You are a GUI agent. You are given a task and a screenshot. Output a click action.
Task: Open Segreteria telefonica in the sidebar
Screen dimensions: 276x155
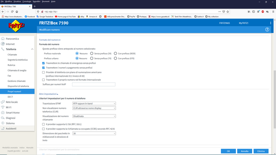click(18, 60)
